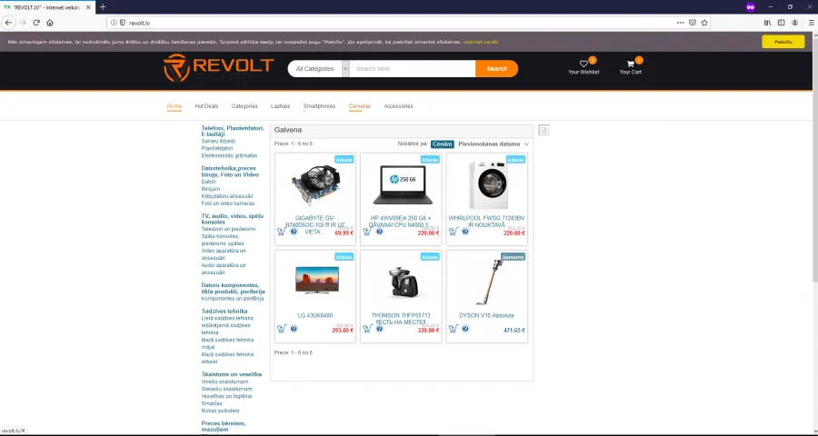This screenshot has width=818, height=436.
Task: Open Cameras menu item
Action: (359, 106)
